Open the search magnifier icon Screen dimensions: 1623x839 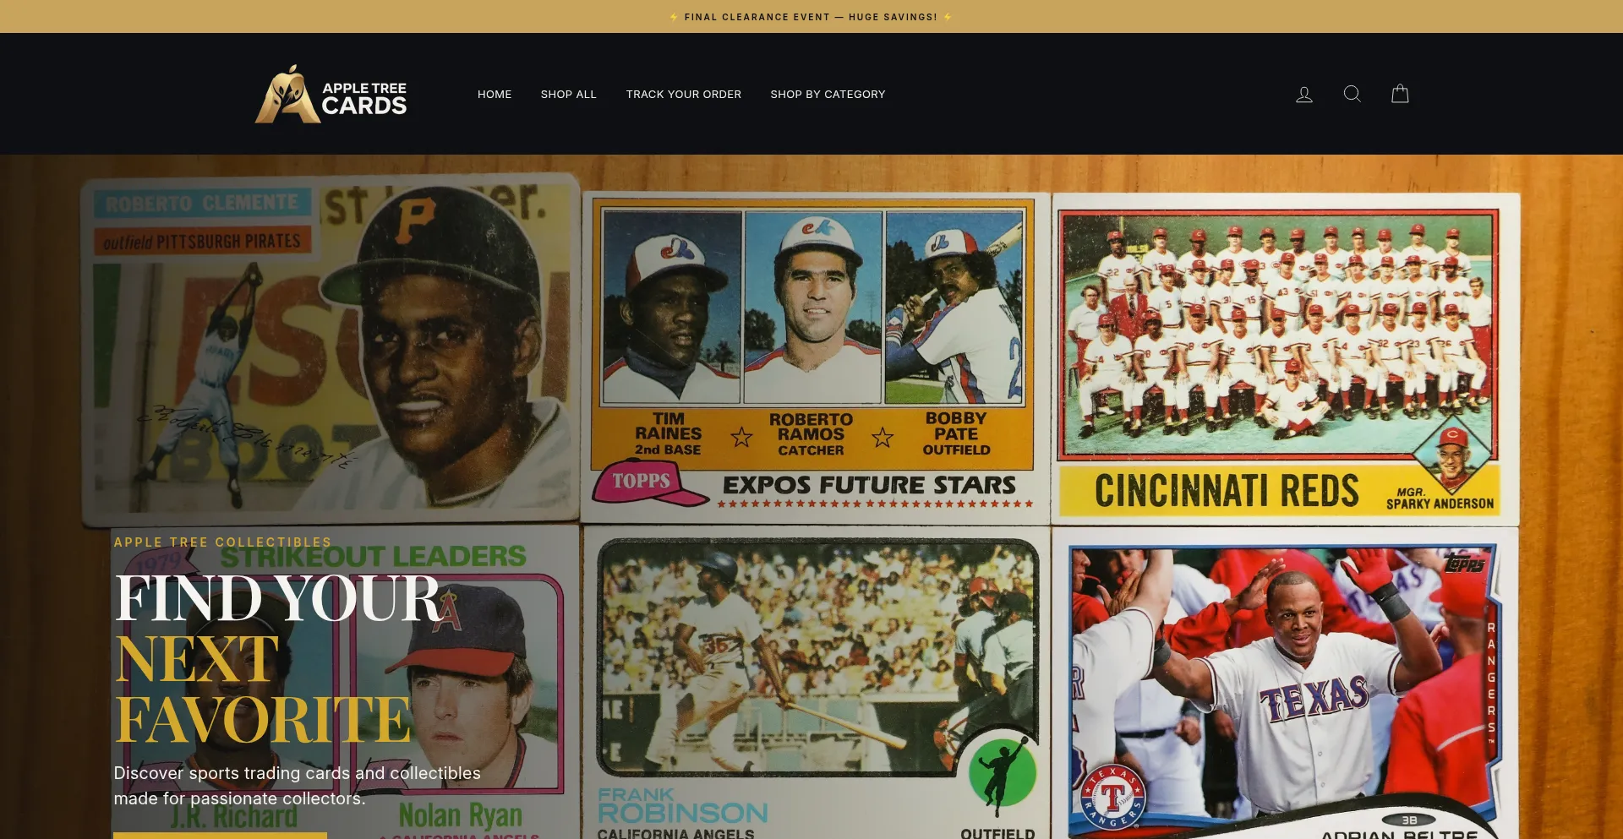tap(1352, 94)
